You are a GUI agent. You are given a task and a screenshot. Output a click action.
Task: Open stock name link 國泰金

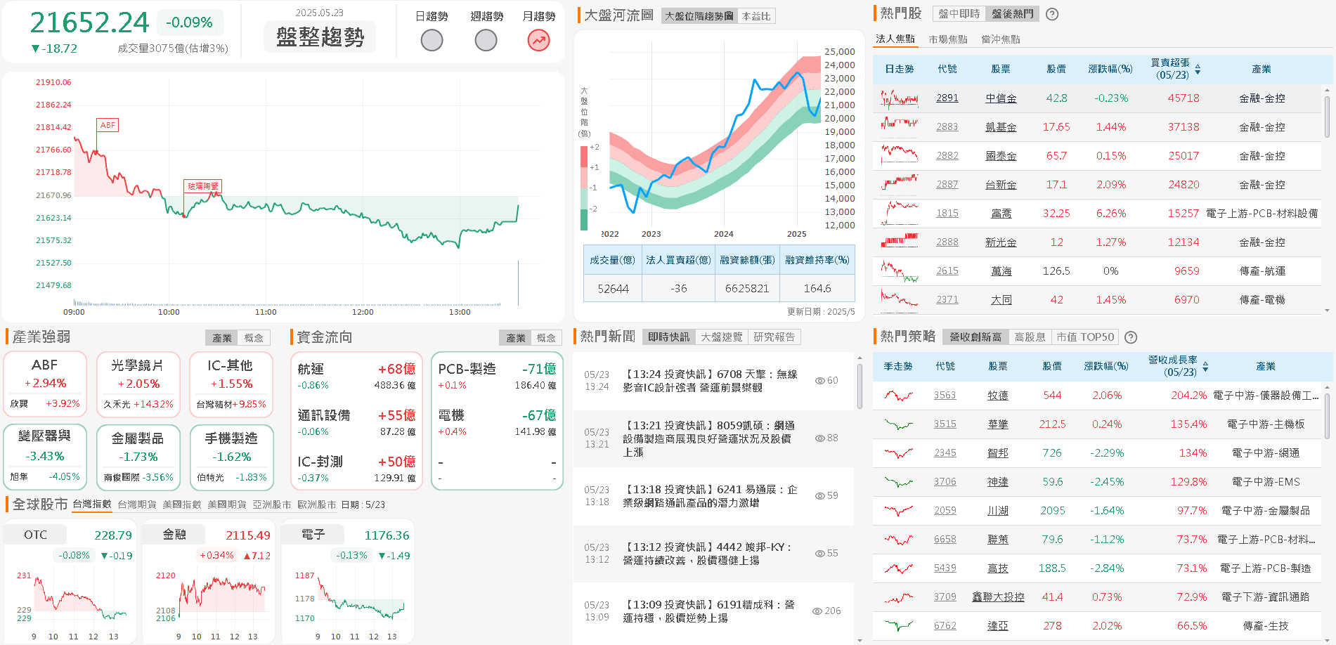1001,156
